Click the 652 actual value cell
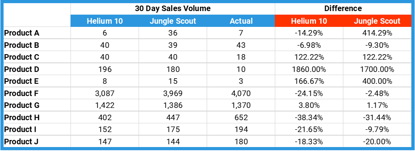Image resolution: width=415 pixels, height=151 pixels. (x=241, y=117)
